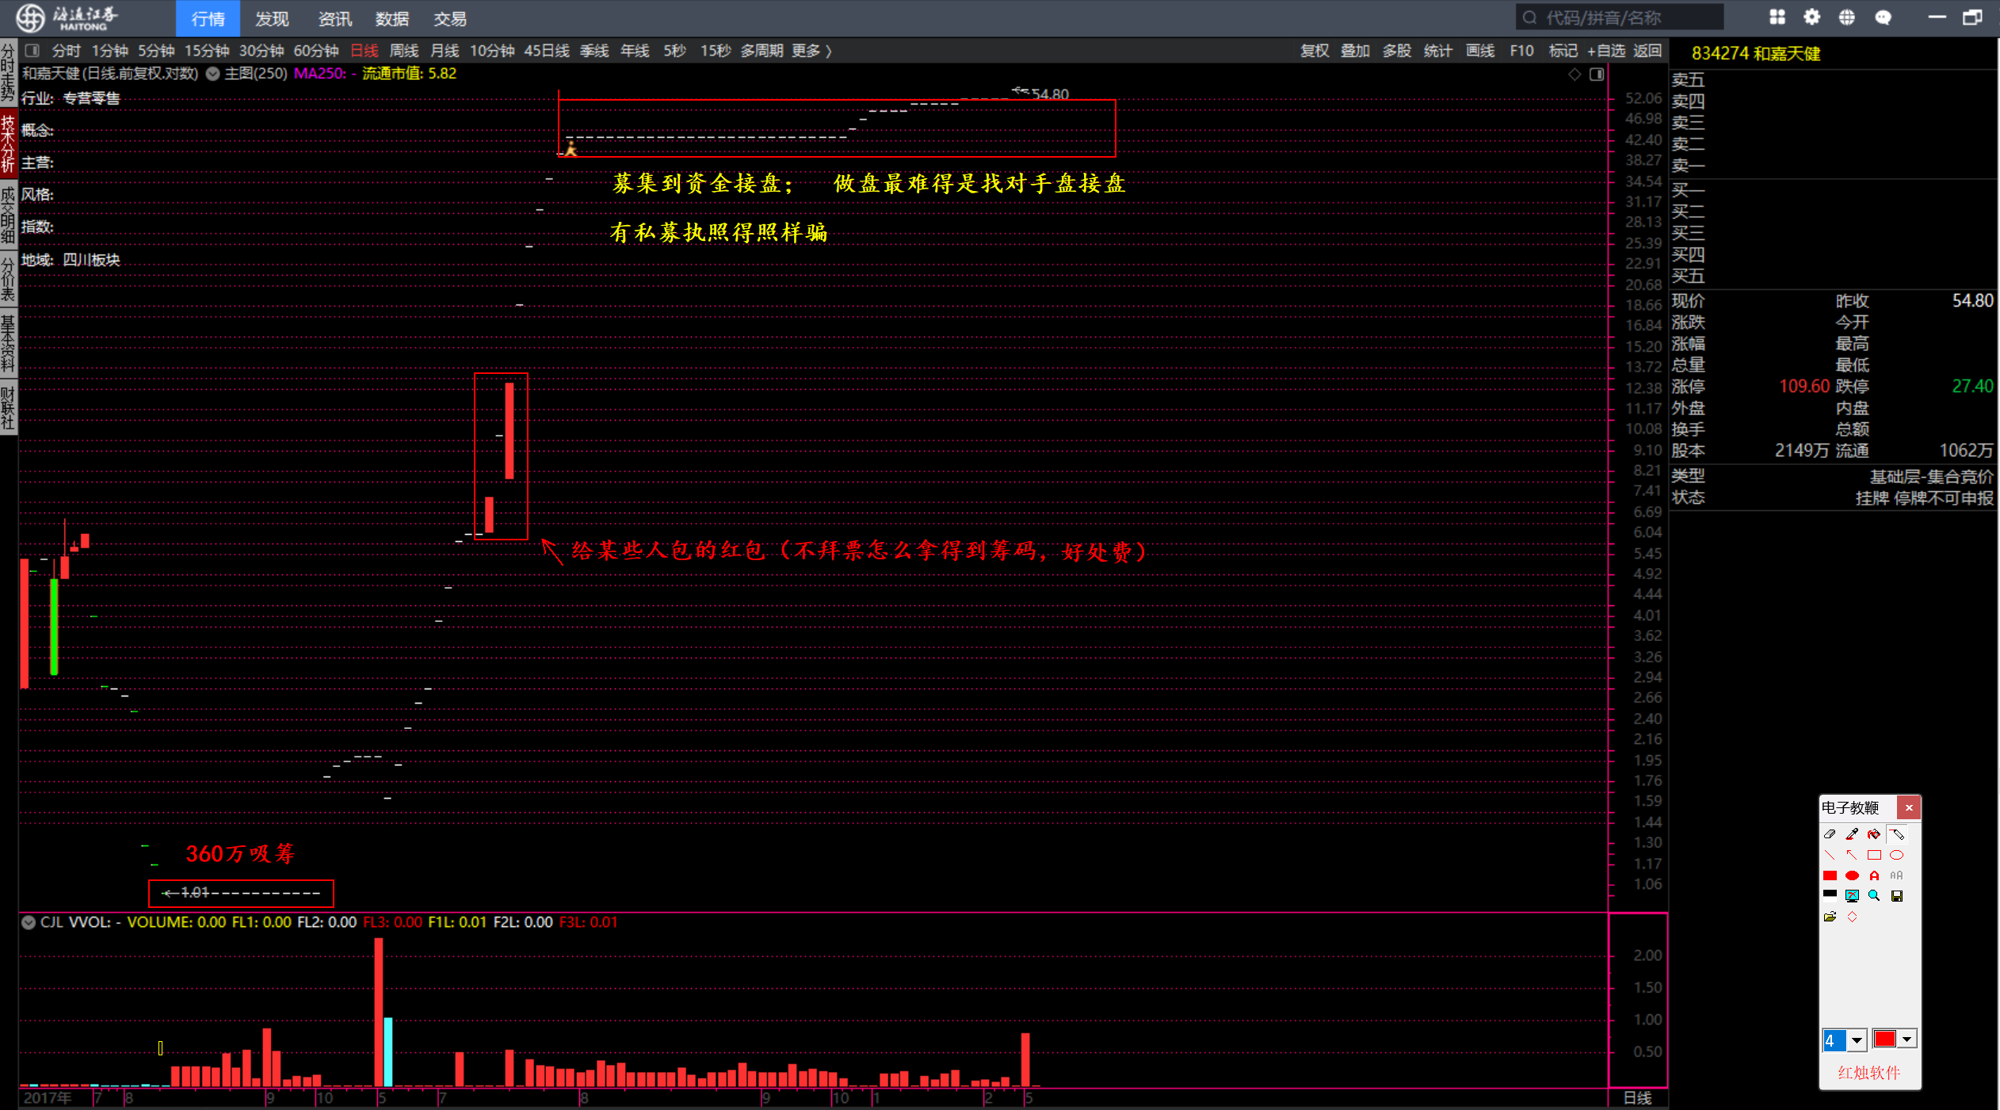Viewport: 2000px width, 1110px height.
Task: Select the eraser tool in 电子教鞭 panel
Action: (x=1830, y=834)
